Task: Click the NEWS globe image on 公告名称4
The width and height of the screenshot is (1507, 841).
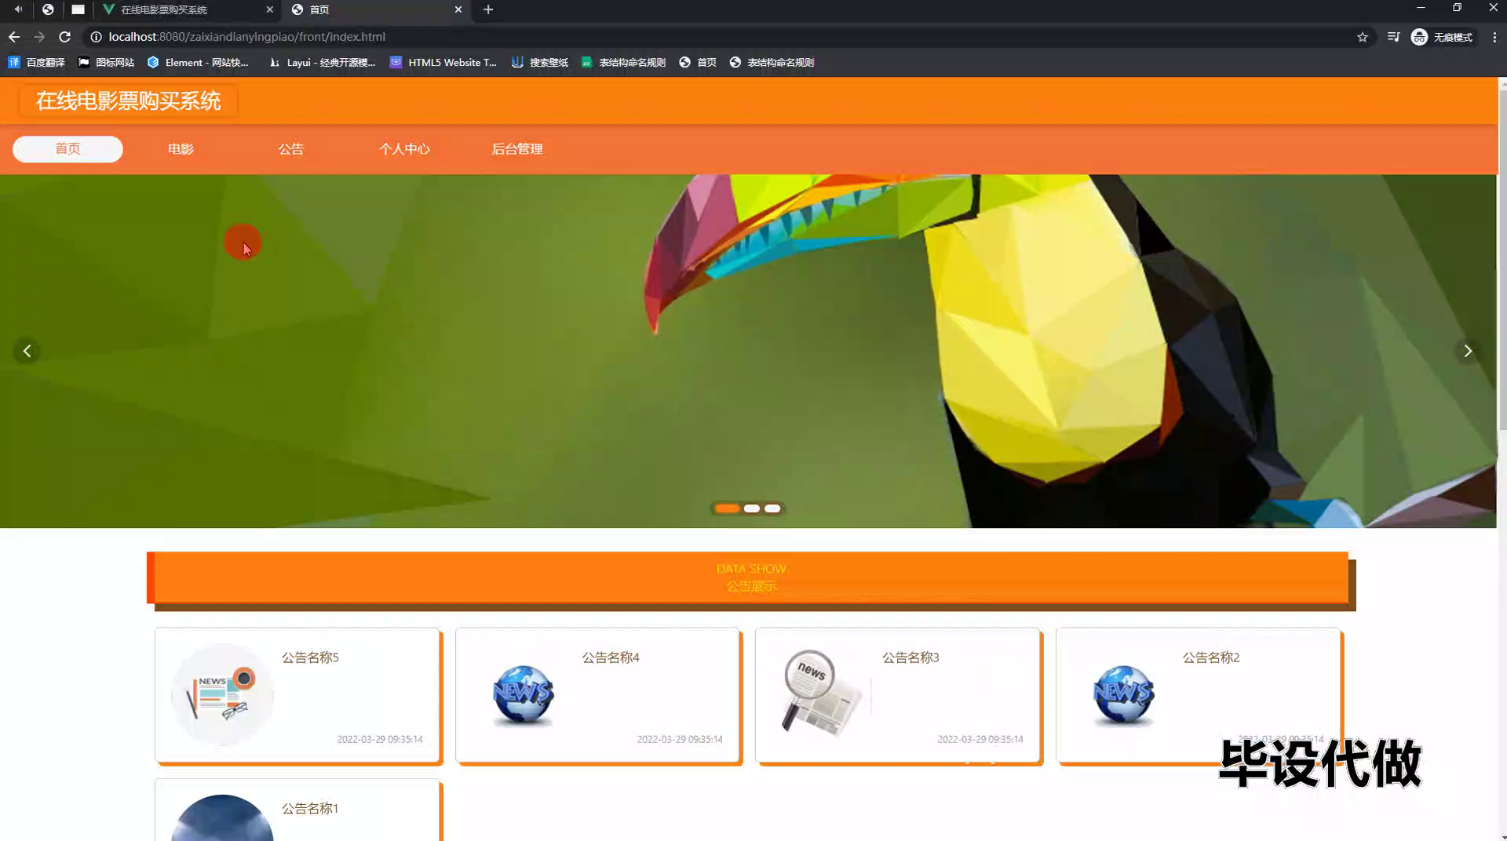Action: pos(523,695)
